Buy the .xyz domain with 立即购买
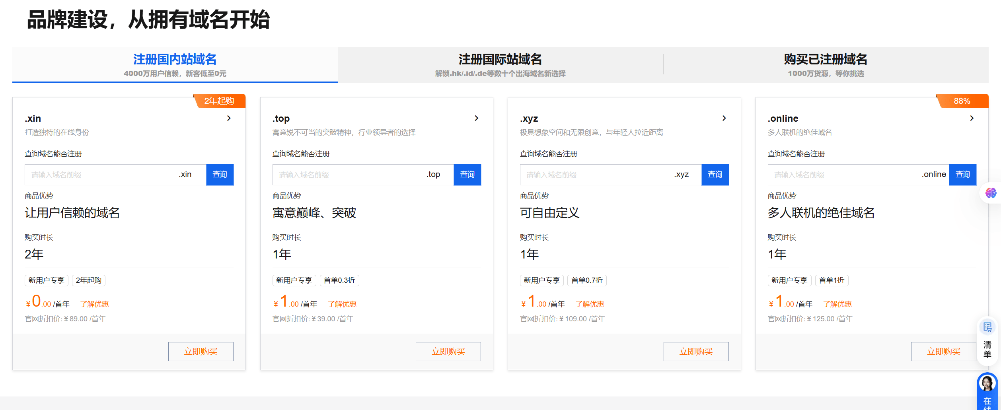Image resolution: width=1001 pixels, height=410 pixels. point(696,352)
